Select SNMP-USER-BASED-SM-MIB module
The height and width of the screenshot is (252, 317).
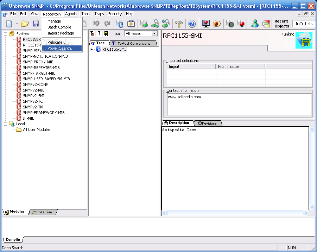tap(46, 79)
